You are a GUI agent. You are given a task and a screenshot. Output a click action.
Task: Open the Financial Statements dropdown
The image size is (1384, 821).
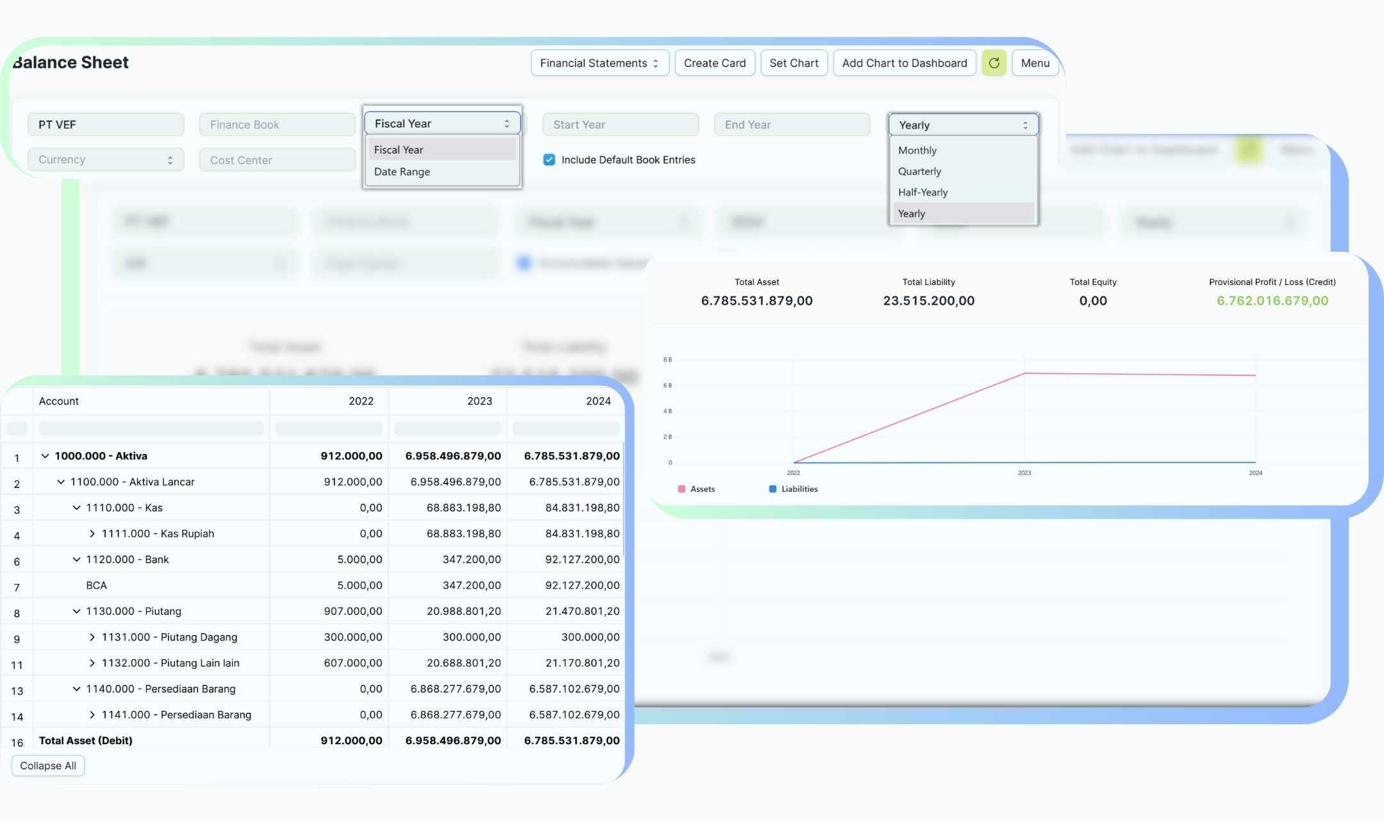(x=599, y=63)
